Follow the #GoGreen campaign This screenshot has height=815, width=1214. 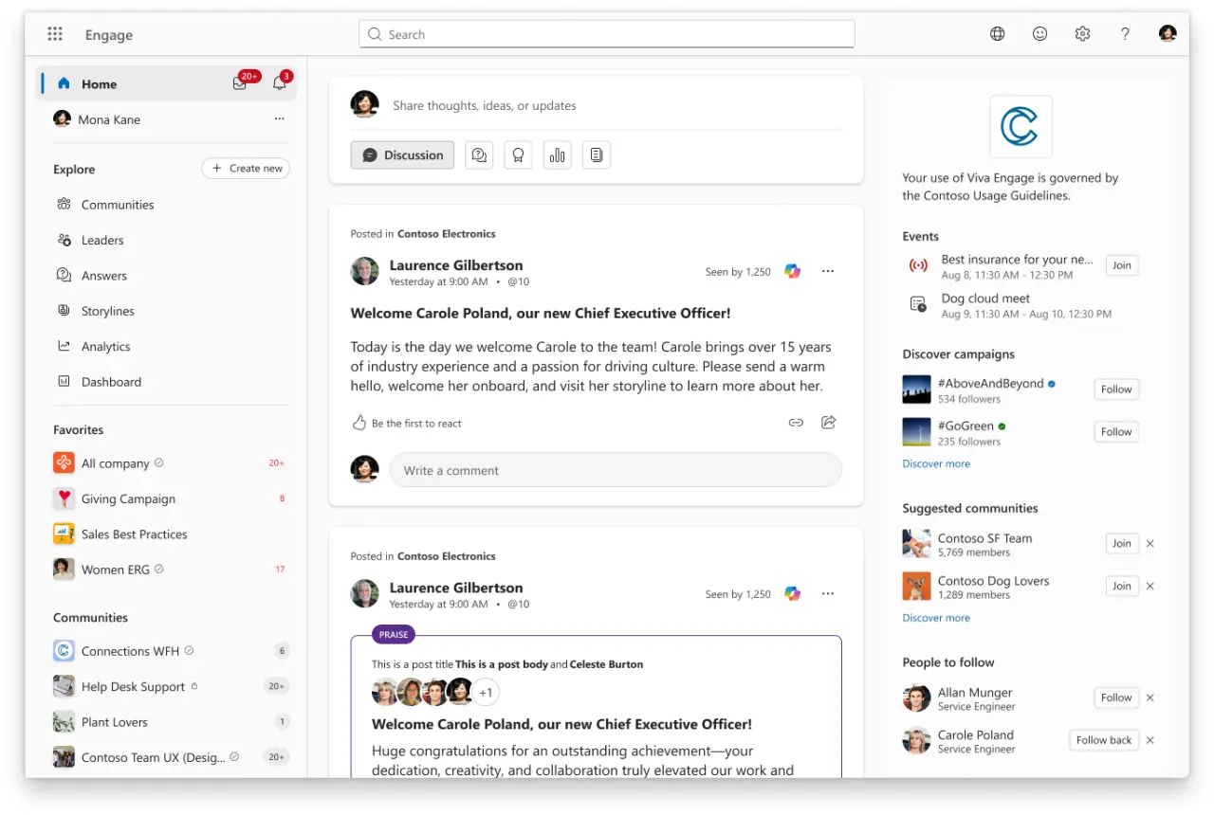(1116, 432)
